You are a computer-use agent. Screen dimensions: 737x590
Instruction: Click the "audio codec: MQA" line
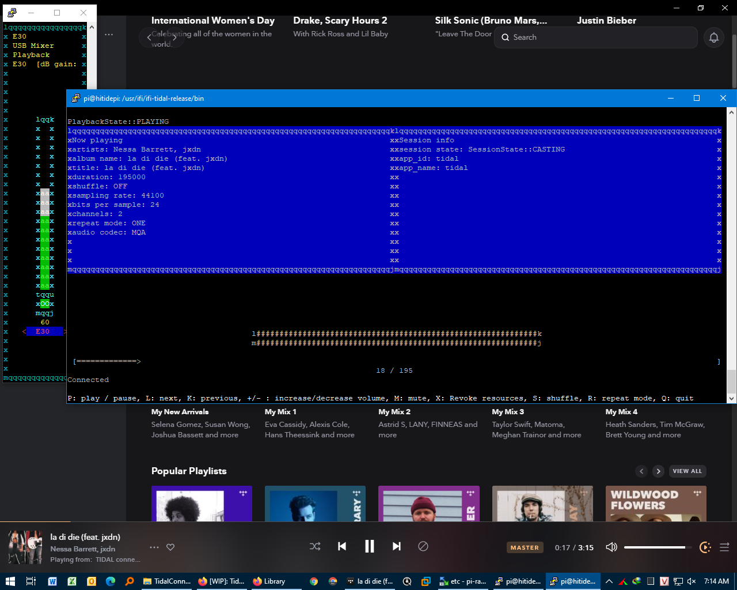(109, 232)
